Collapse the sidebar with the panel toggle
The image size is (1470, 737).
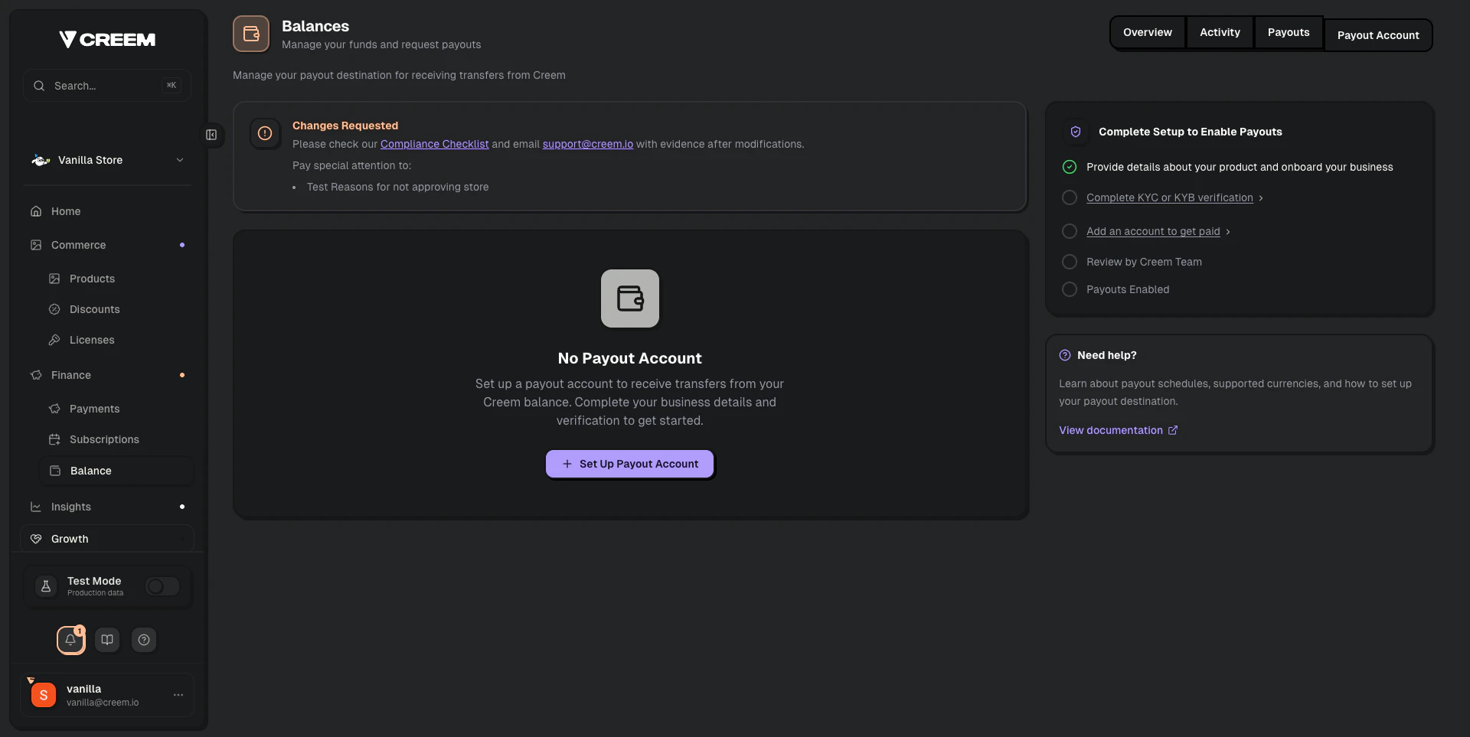pos(211,135)
